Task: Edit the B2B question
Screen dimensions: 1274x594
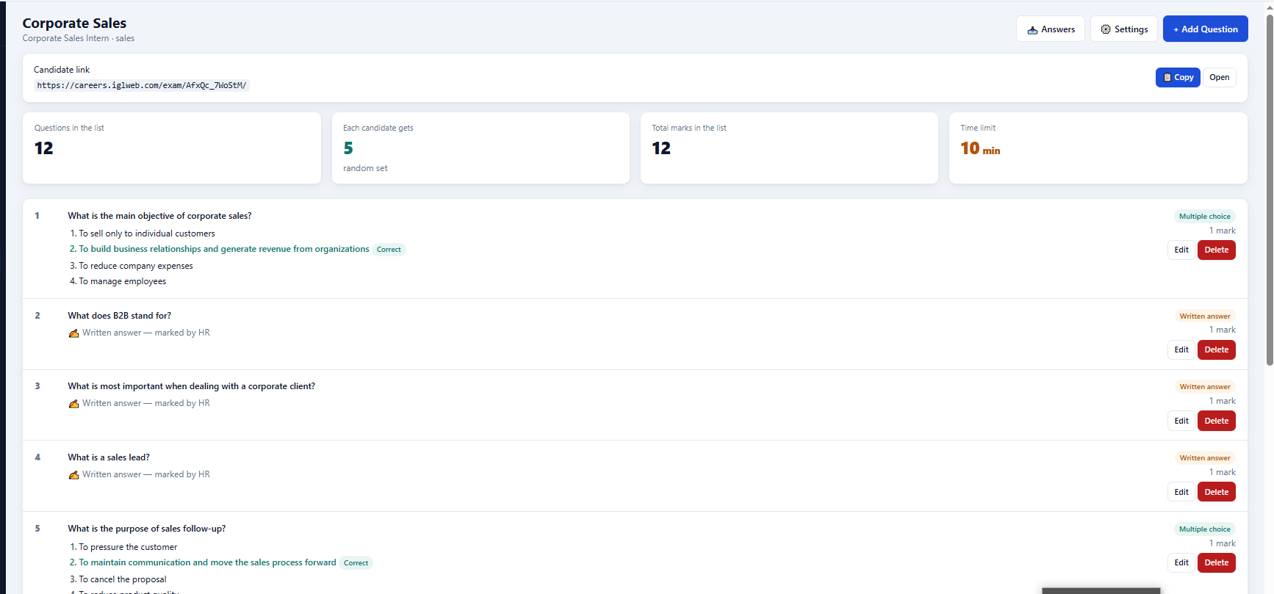Action: coord(1181,349)
